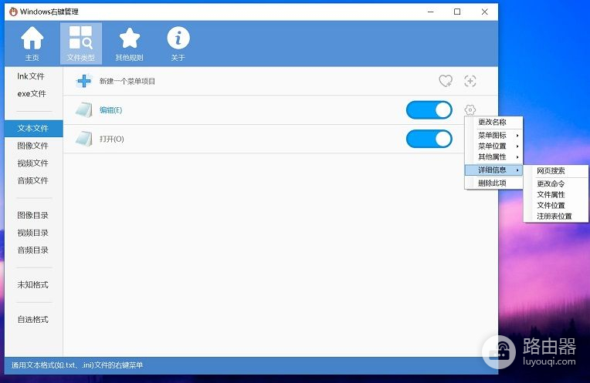Click the status bar description text
Image resolution: width=590 pixels, height=383 pixels.
(77, 365)
